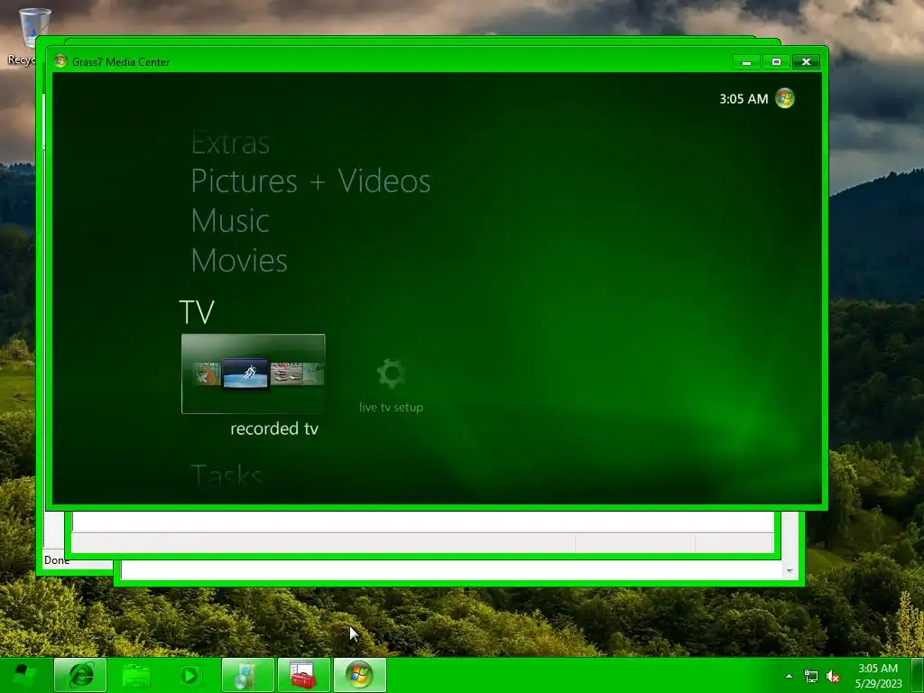The width and height of the screenshot is (924, 693).
Task: Click the Done status text in background window
Action: point(57,560)
